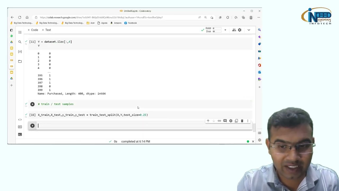
Task: Open the Favorites list icon
Action: [236, 18]
